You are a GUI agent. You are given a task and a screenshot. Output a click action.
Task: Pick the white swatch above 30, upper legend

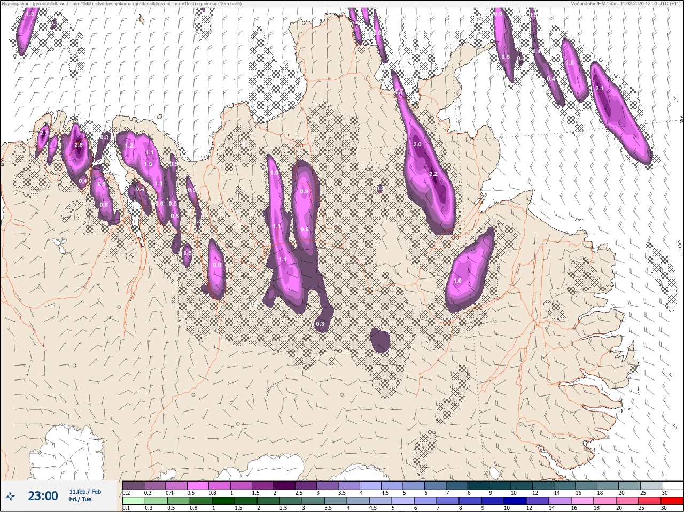click(x=673, y=485)
